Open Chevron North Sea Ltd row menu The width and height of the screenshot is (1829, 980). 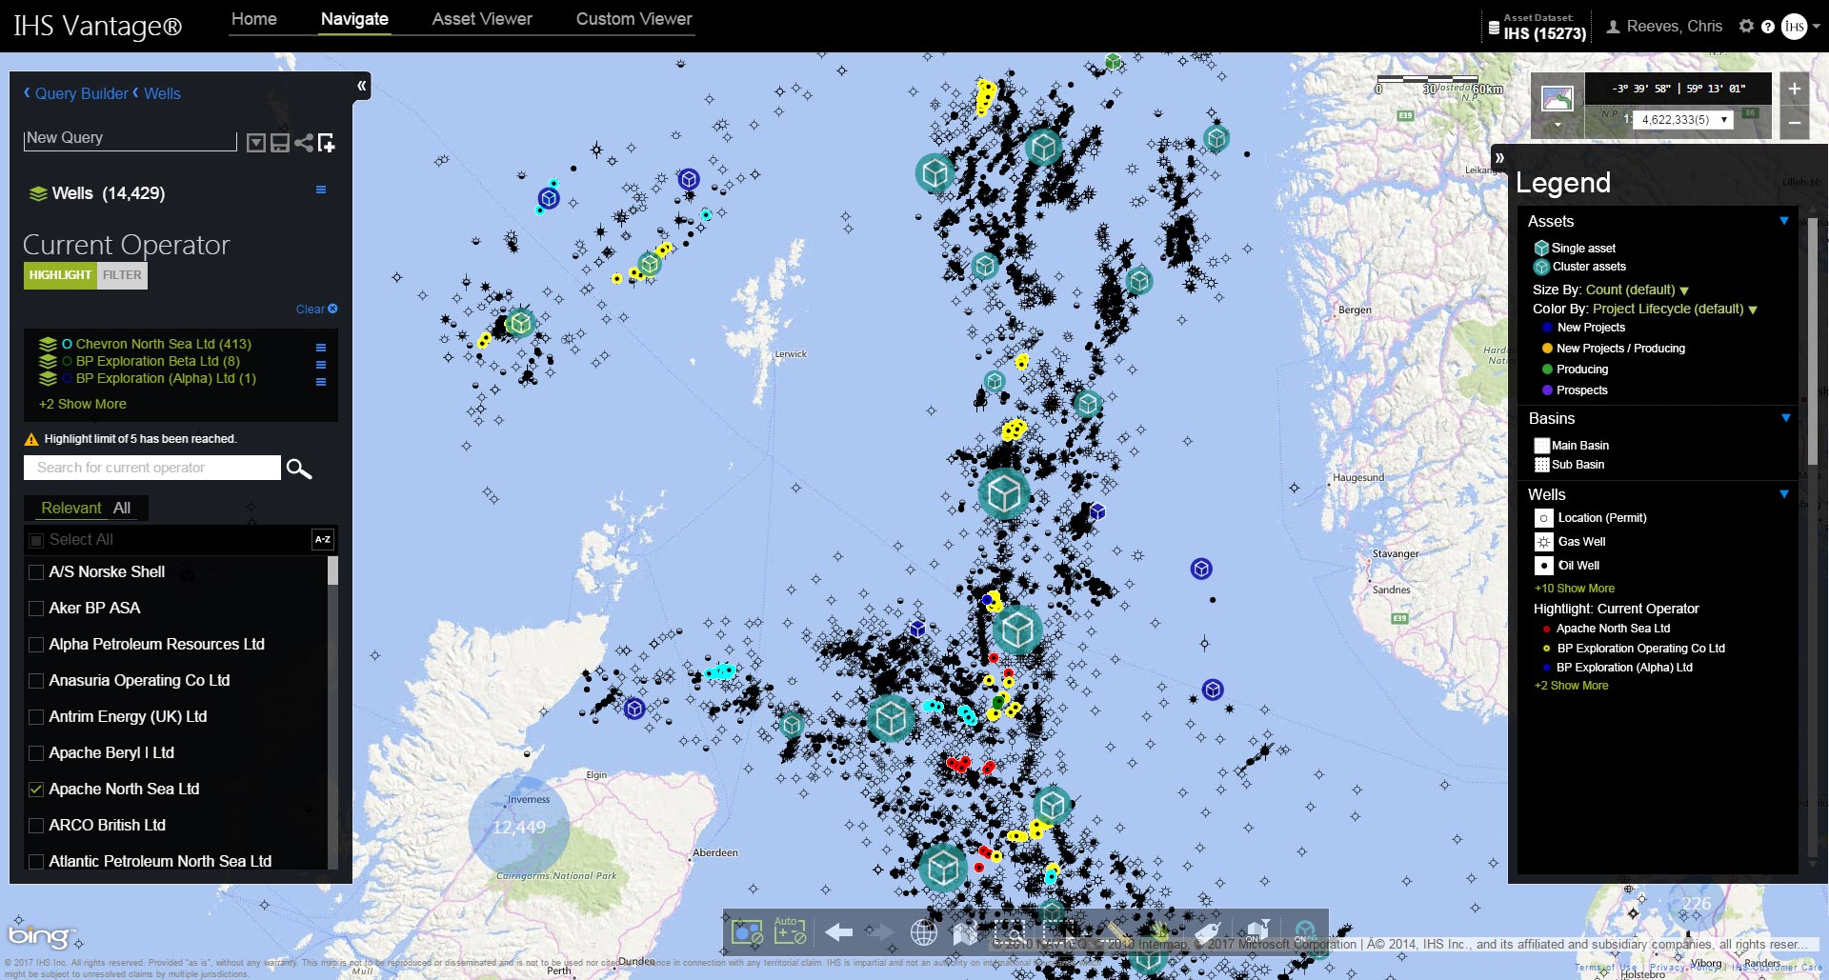click(x=321, y=348)
